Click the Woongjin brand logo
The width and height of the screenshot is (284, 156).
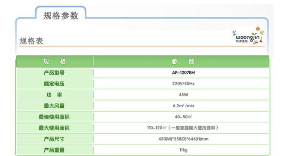[248, 36]
